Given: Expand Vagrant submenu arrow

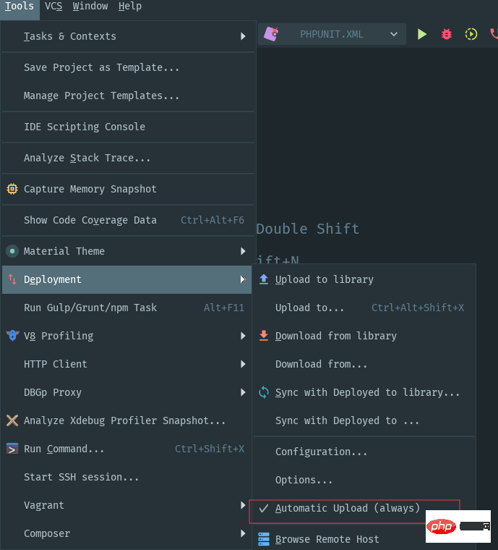Looking at the screenshot, I should click(243, 505).
